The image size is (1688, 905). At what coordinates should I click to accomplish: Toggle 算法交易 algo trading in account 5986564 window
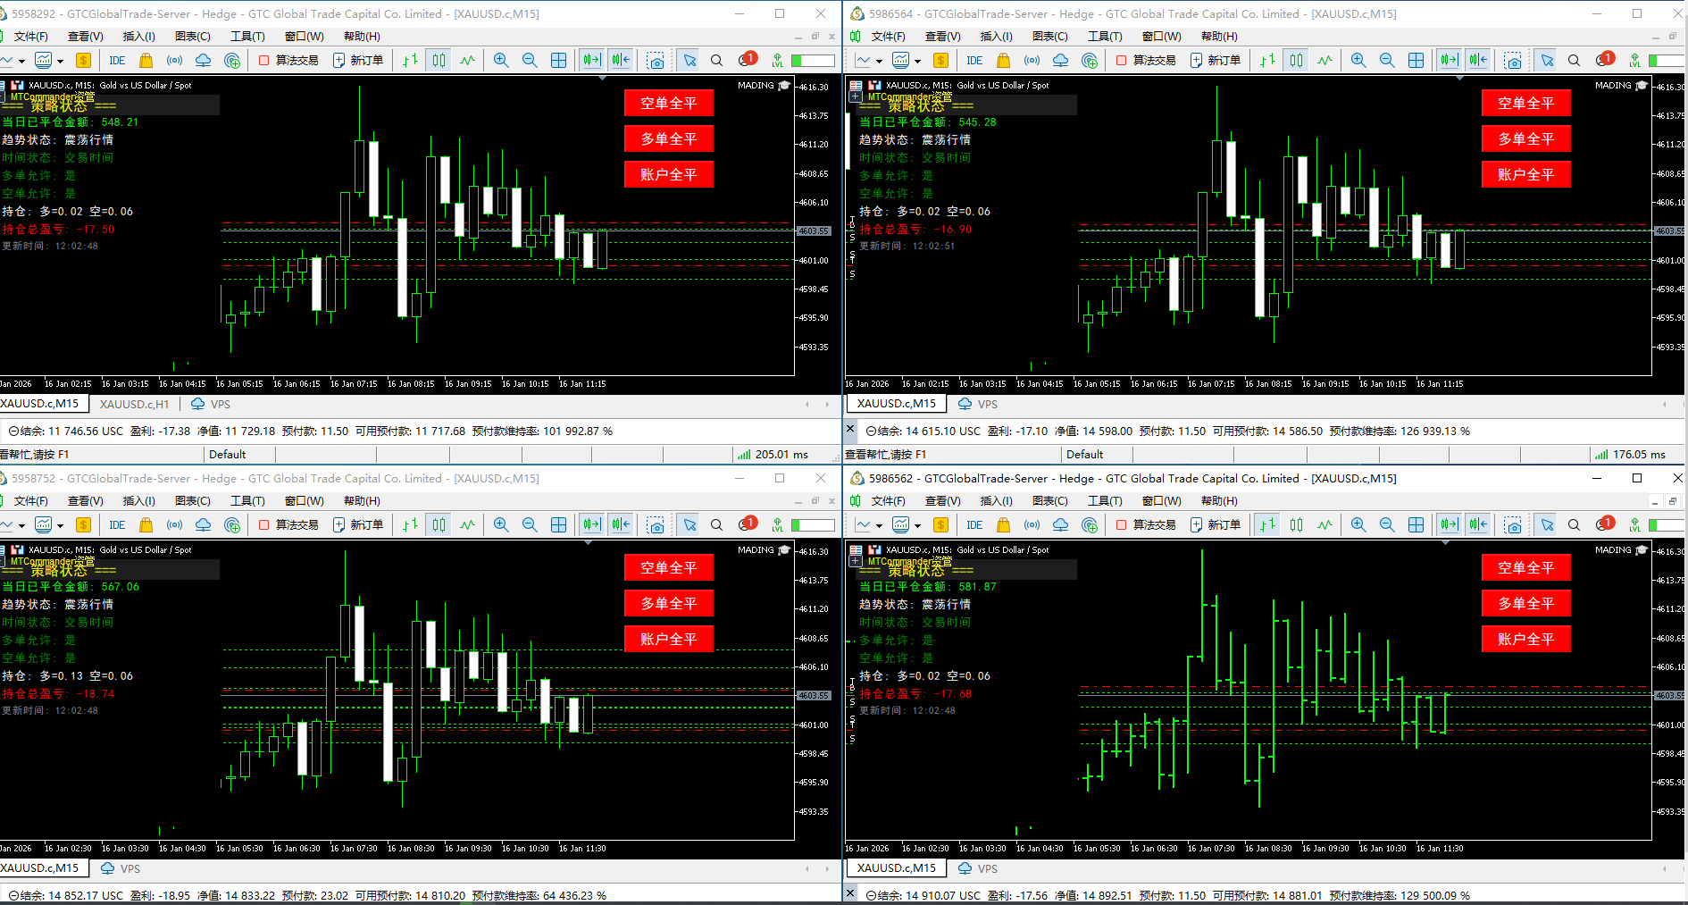1146,61
